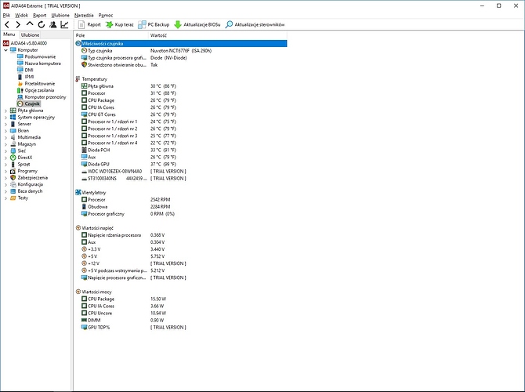Click the Wartości mocy section icon

[x=78, y=292]
